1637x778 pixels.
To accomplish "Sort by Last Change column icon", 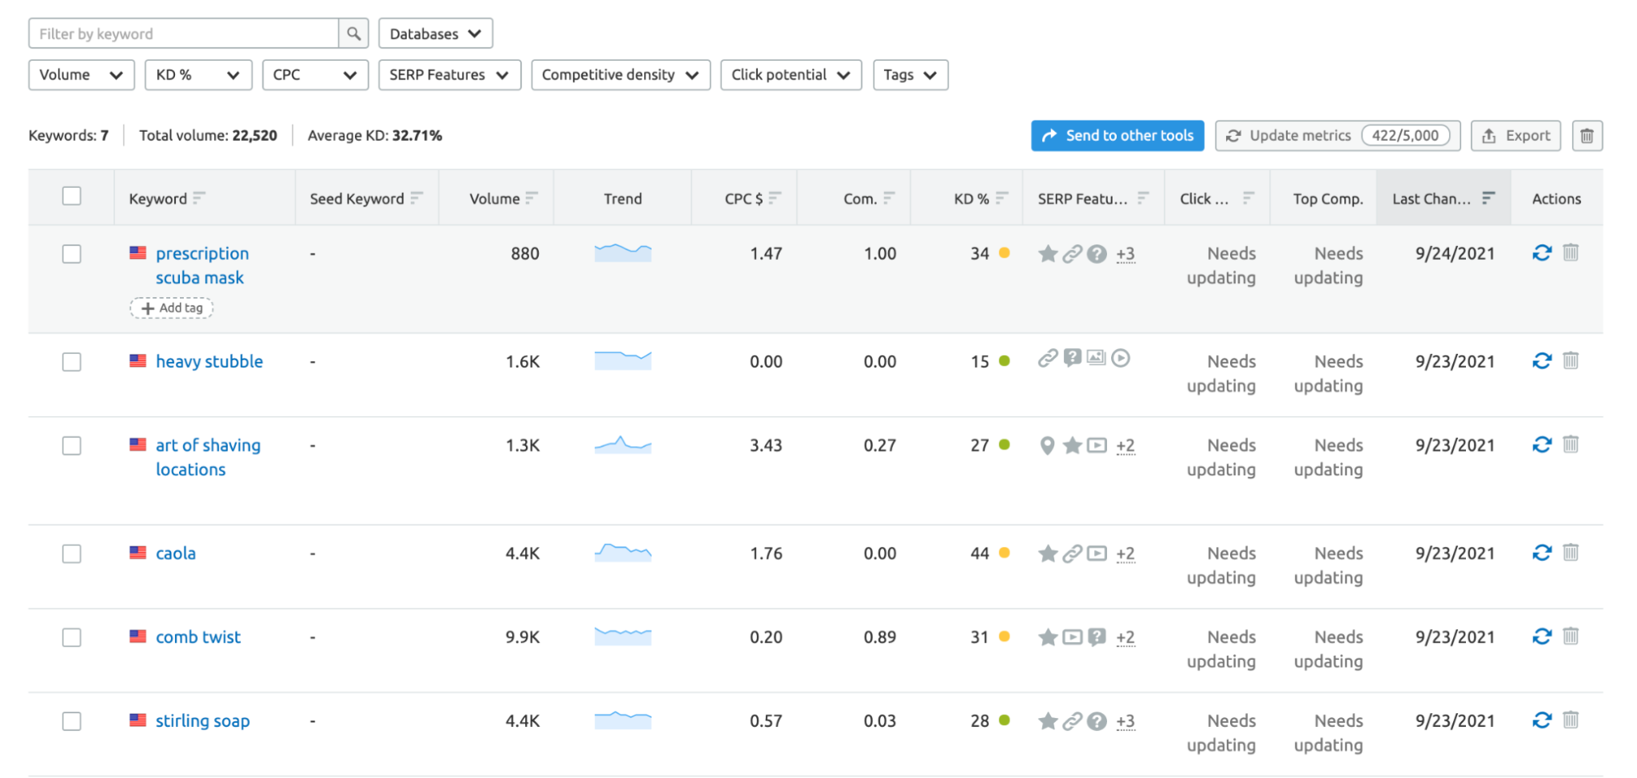I will tap(1488, 198).
